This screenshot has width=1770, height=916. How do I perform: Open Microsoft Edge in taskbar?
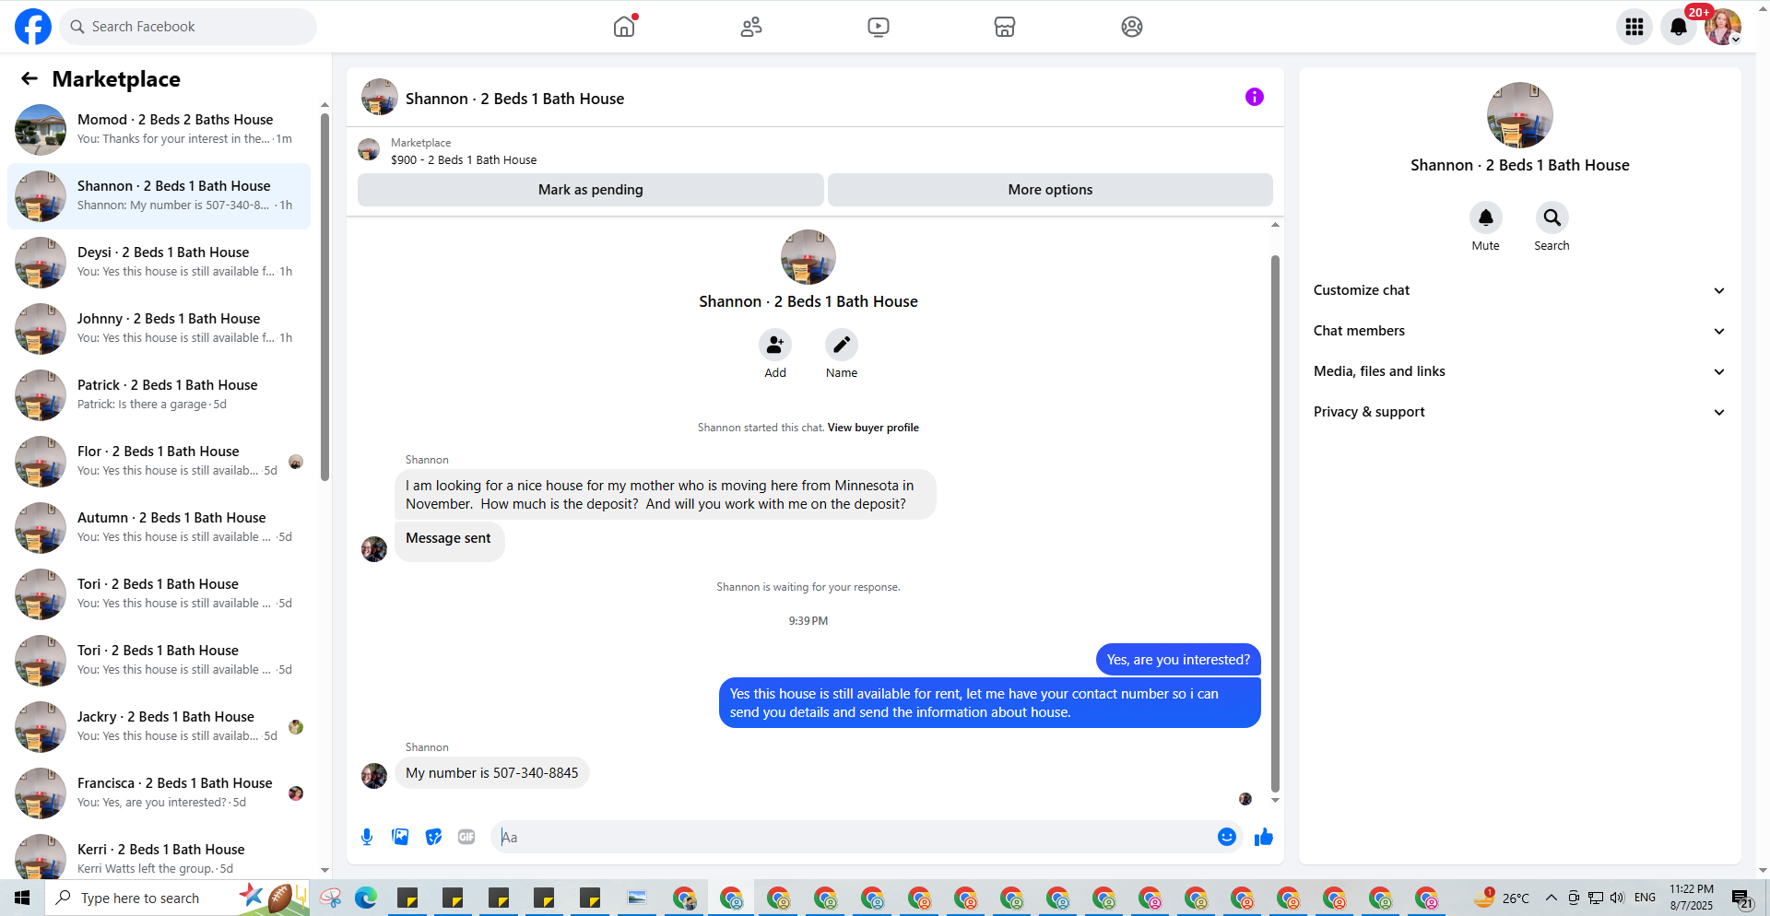click(366, 898)
